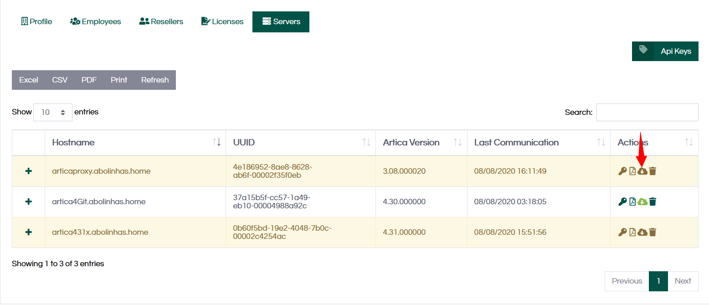
Task: Click cloud download icon for articaproxy server
Action: [642, 171]
